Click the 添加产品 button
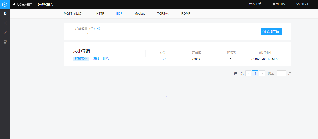The width and height of the screenshot is (318, 139). 271,32
